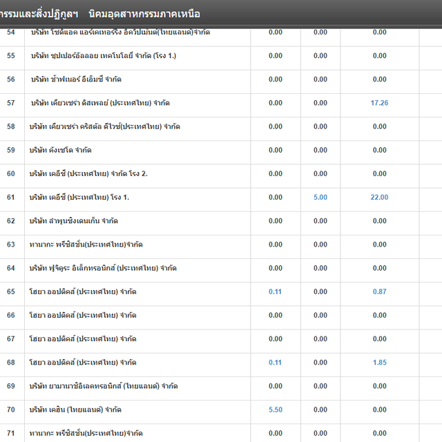Click row number 59

pos(11,151)
